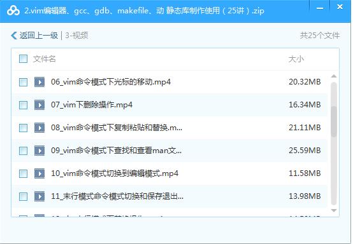Toggle the select-all checkbox beside 文件名
353x244 pixels.
23,59
